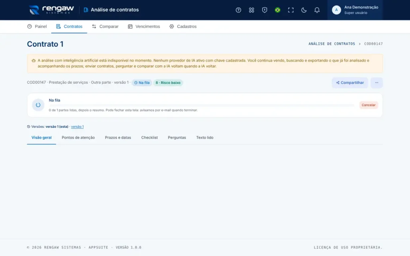
Task: Open the versão 1 link
Action: pos(77,127)
